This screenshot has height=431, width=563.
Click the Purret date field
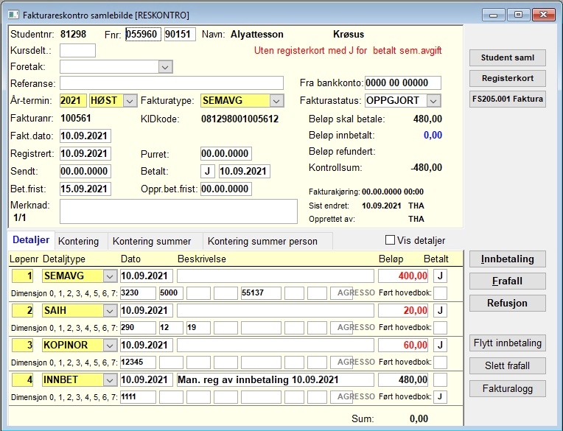pos(226,153)
